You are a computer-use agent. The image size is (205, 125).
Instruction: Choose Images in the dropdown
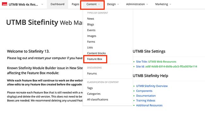91,36
